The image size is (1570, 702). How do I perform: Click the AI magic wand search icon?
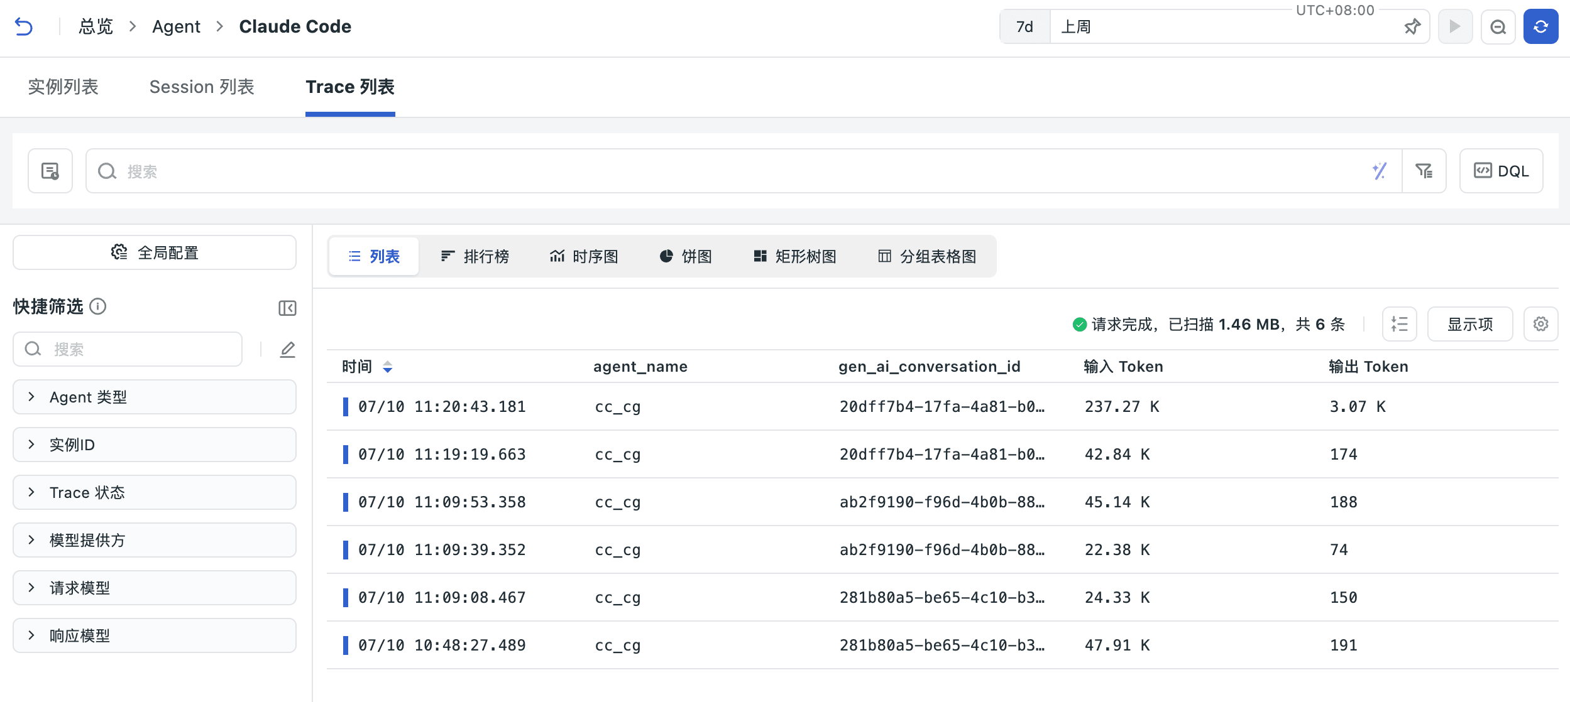[x=1380, y=171]
